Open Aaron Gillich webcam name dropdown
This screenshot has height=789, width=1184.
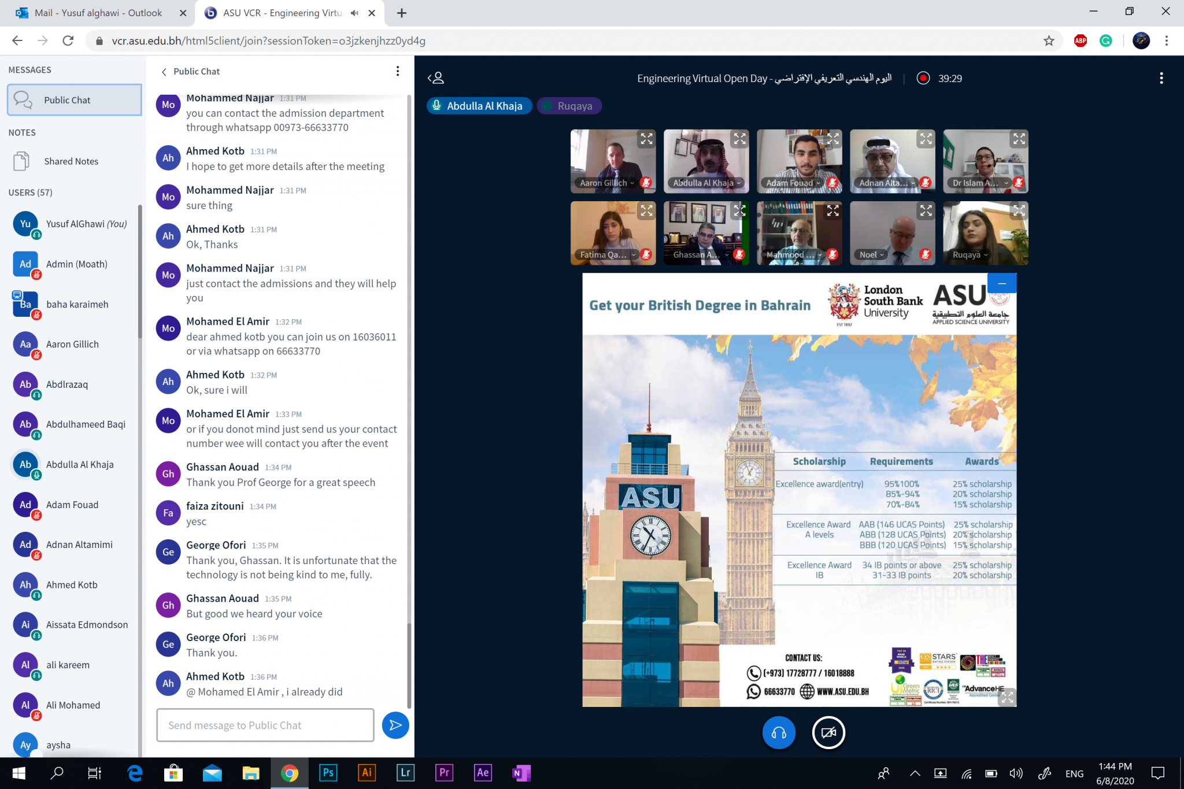607,183
